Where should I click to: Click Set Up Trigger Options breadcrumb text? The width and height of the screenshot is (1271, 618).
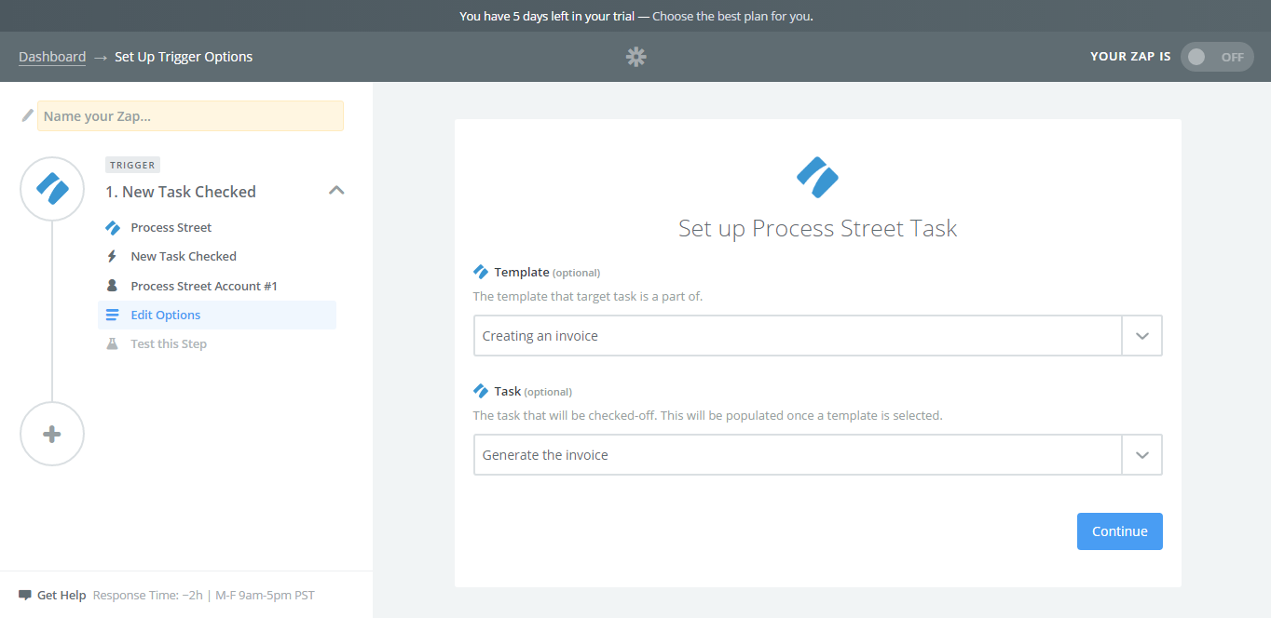[184, 57]
